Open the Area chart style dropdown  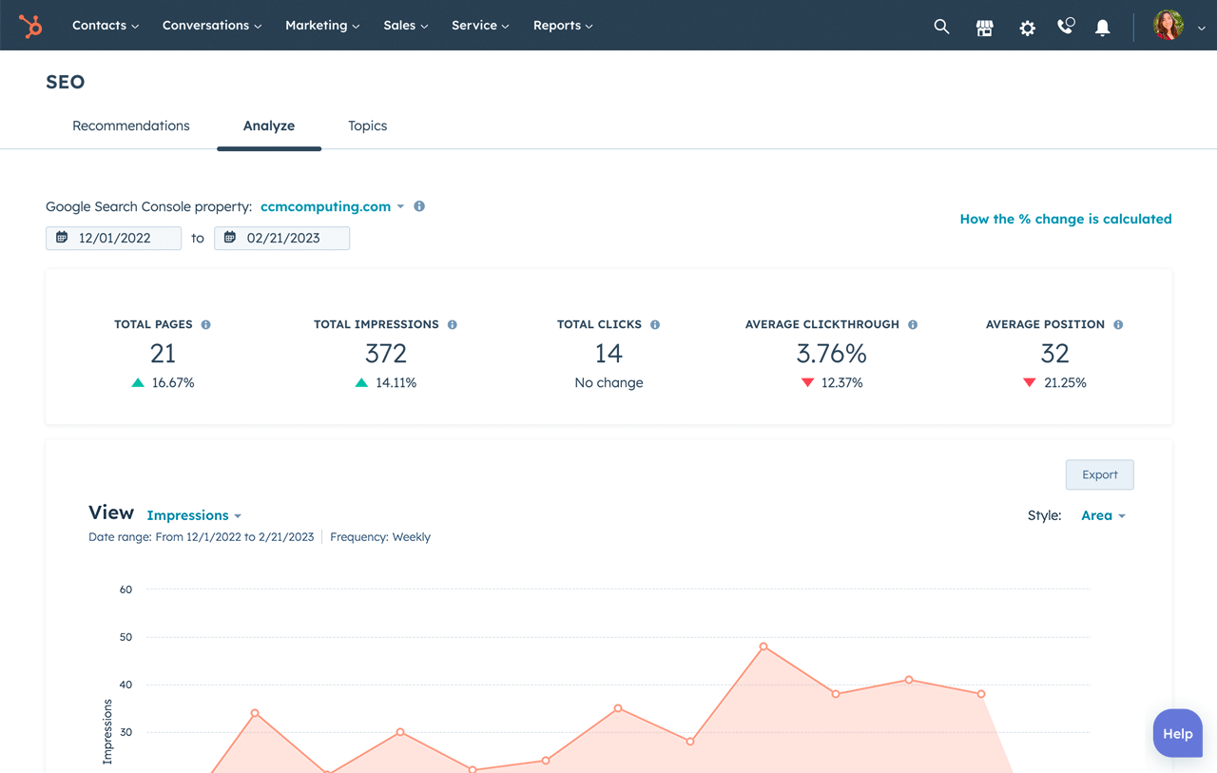(1103, 514)
